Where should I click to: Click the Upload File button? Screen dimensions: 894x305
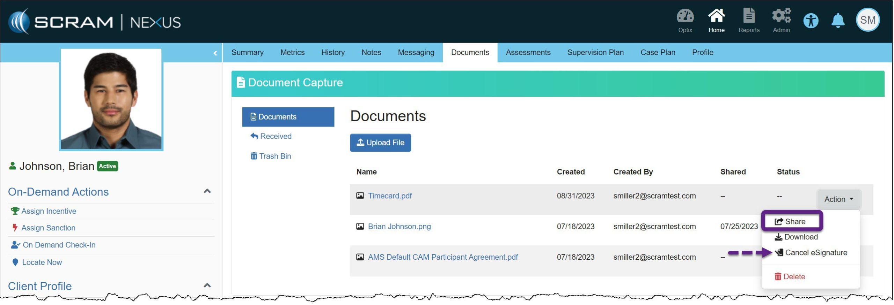pyautogui.click(x=380, y=143)
